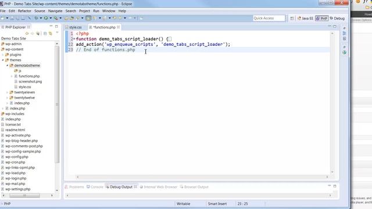
Task: Open the Navigate menu
Action: pos(55,11)
